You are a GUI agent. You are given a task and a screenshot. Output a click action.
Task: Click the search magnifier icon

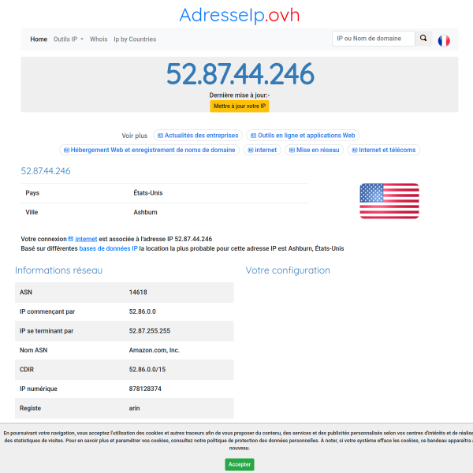coord(423,39)
